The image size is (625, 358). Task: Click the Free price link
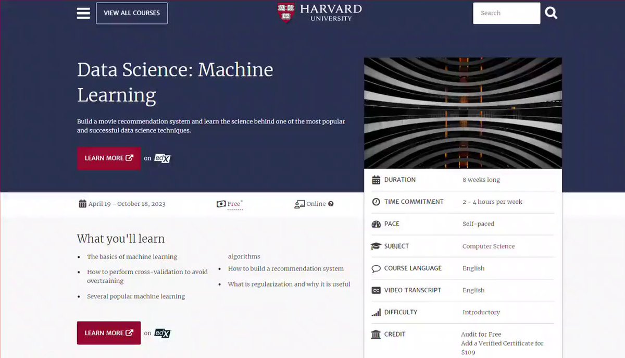[x=234, y=204]
